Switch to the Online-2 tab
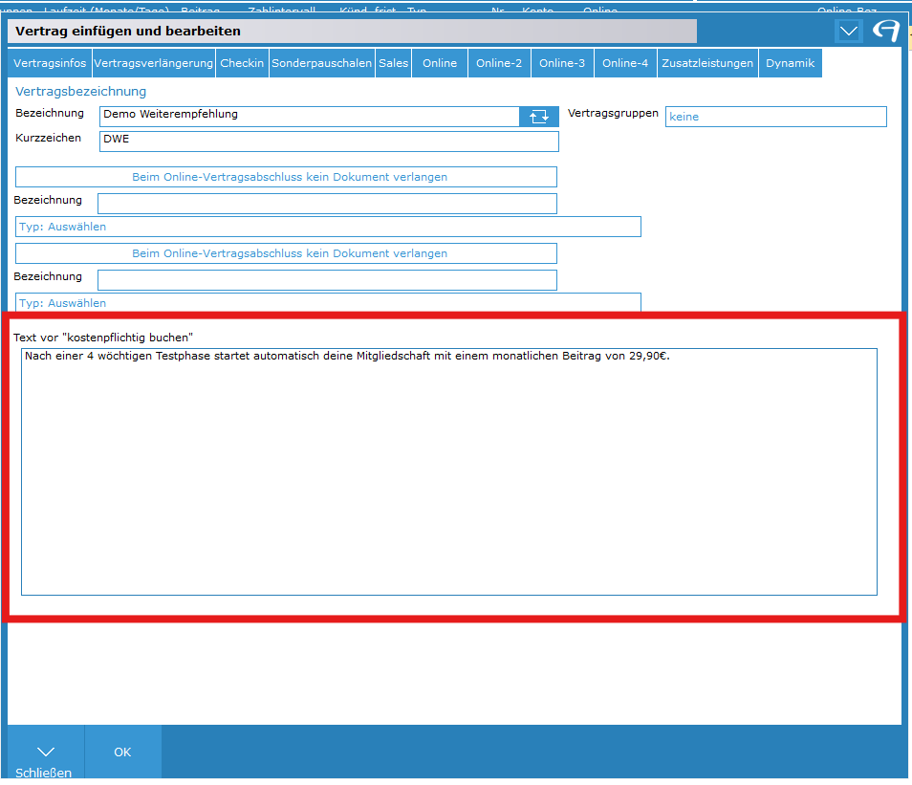 (499, 63)
